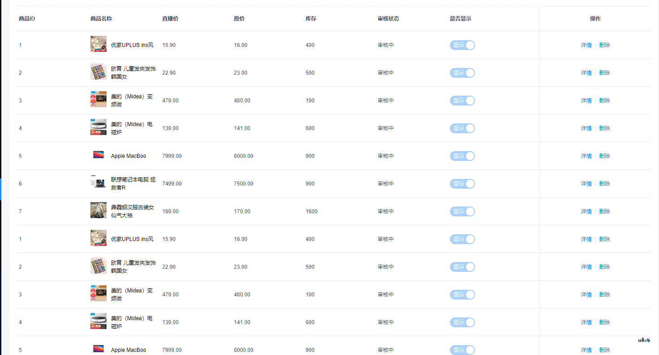This screenshot has width=659, height=355.
Task: Turn off 显示 for the first 优家UPLUS row
Action: pos(462,45)
